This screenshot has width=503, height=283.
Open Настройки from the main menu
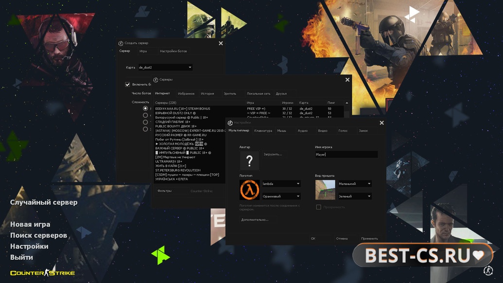coord(29,246)
